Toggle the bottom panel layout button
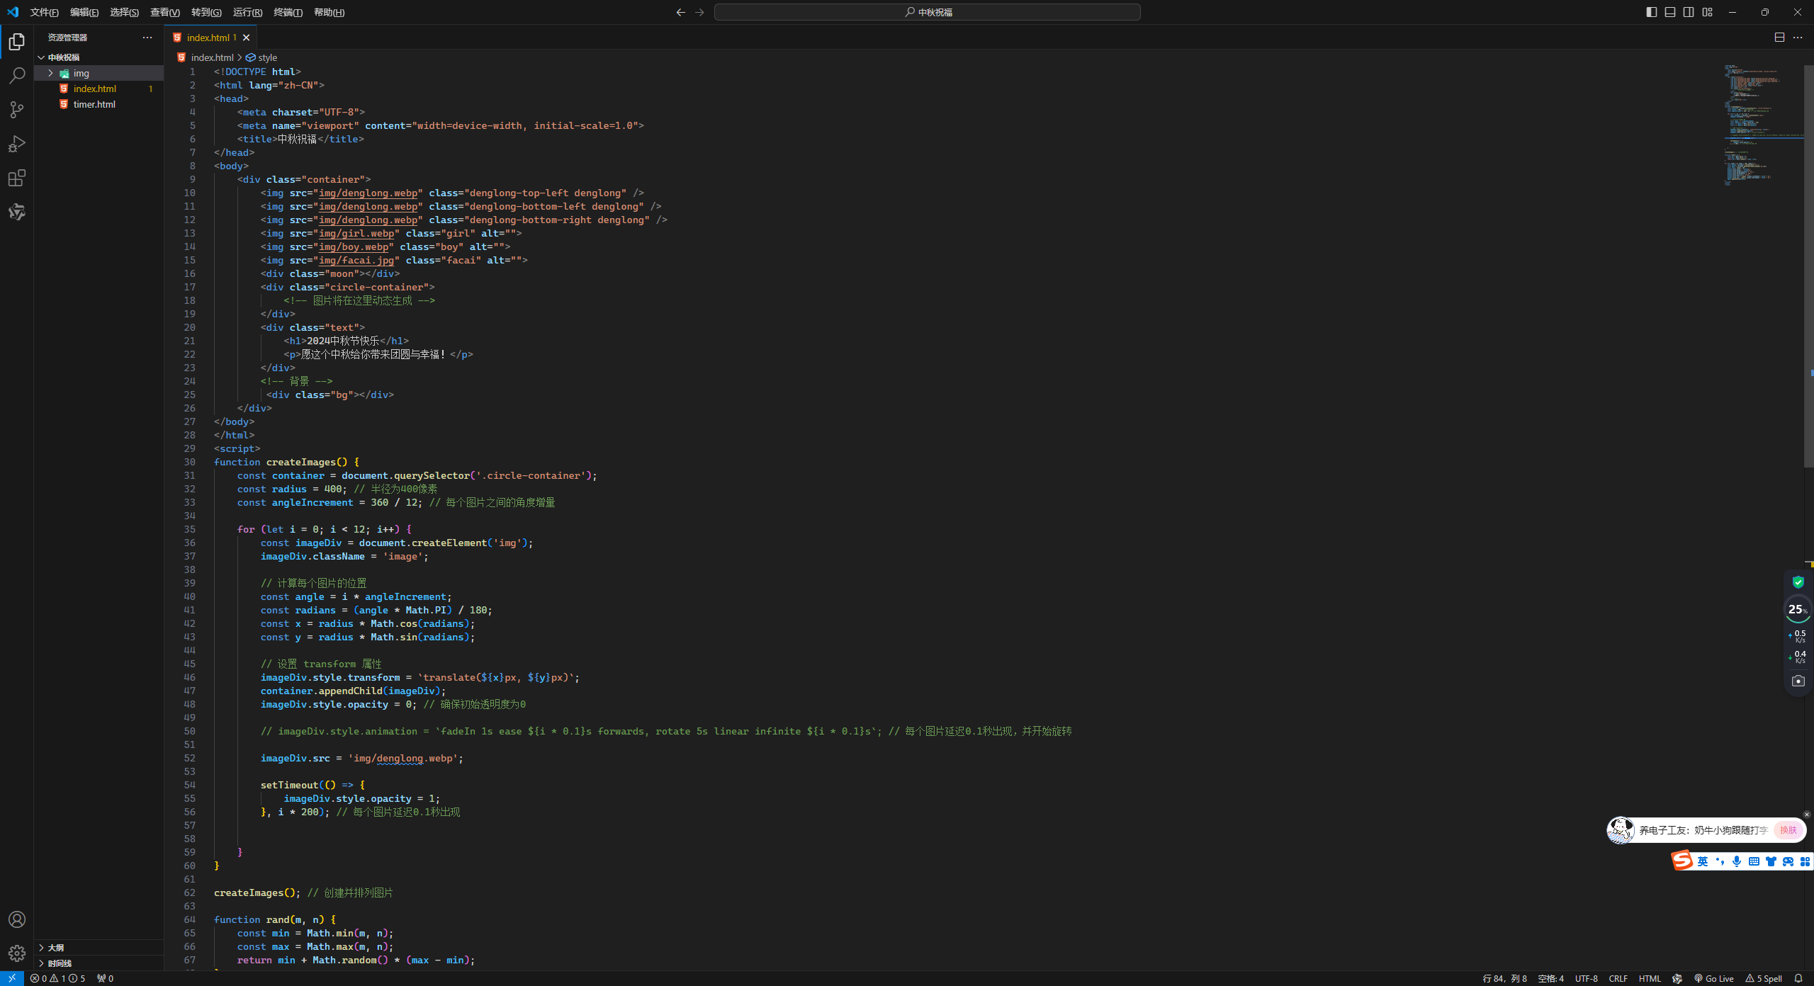The height and width of the screenshot is (986, 1814). coord(1670,12)
